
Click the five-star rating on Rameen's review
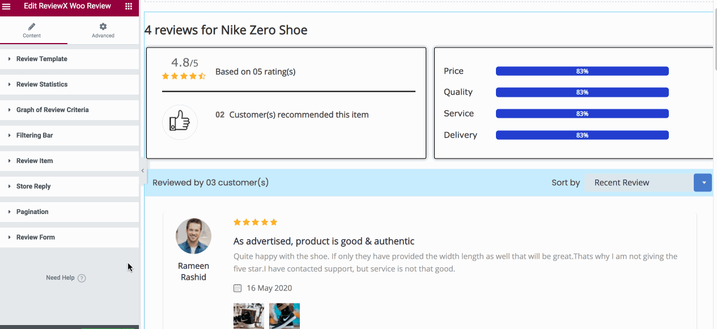pyautogui.click(x=255, y=222)
